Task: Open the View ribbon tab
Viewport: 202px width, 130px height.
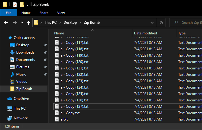Action: coord(61,13)
